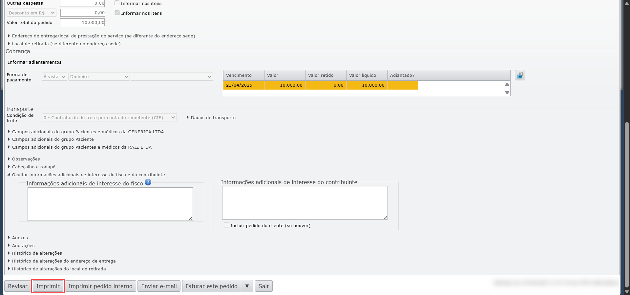Open help icon for fisco additional information

[148, 182]
